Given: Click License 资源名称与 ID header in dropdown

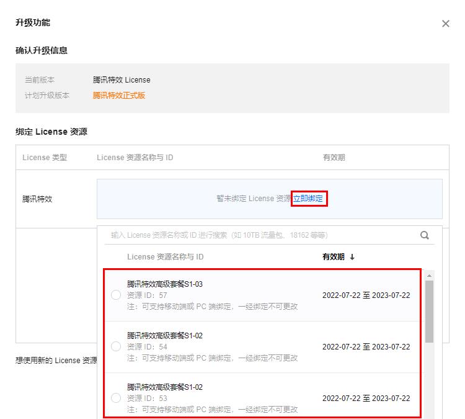Looking at the screenshot, I should tap(165, 257).
